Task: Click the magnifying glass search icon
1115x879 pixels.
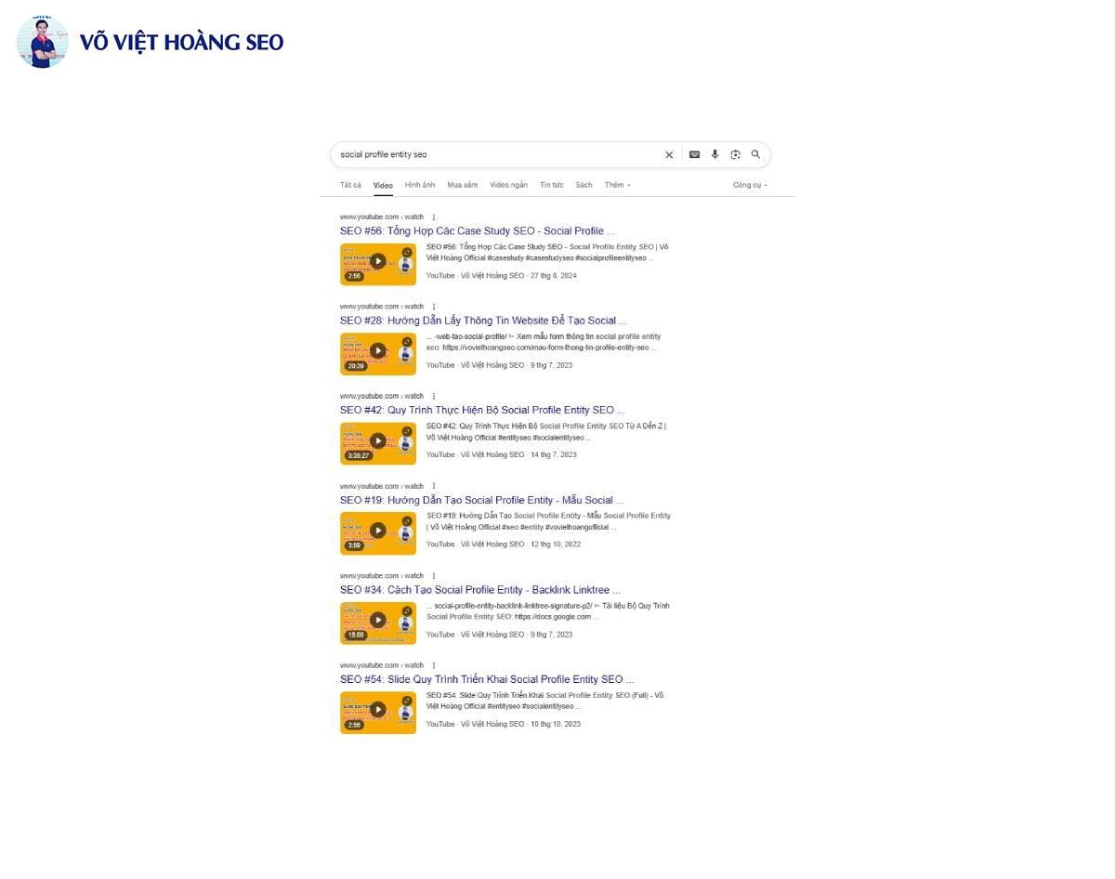Action: (x=755, y=155)
